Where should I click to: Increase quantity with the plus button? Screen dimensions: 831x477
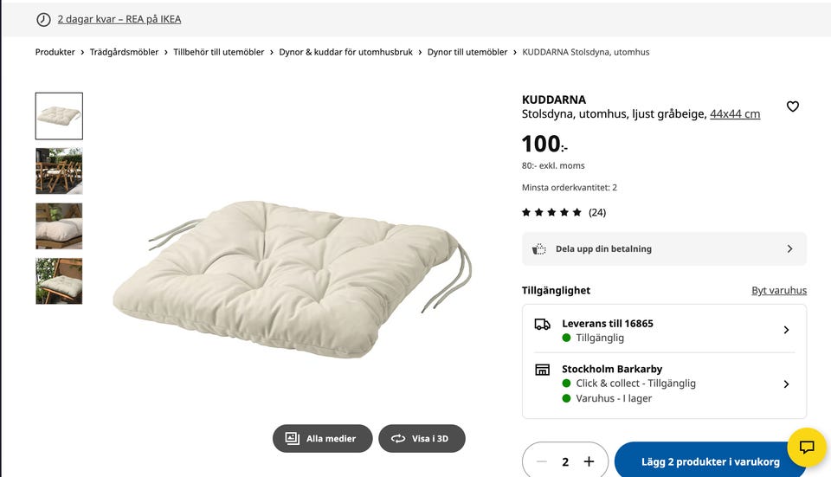589,461
